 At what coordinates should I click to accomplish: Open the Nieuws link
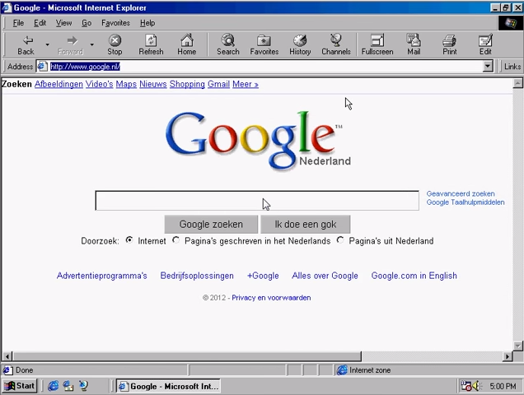tap(153, 84)
